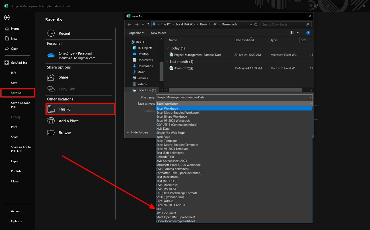Open dialog Help icon
Image resolution: width=370 pixels, height=230 pixels.
pos(308,33)
